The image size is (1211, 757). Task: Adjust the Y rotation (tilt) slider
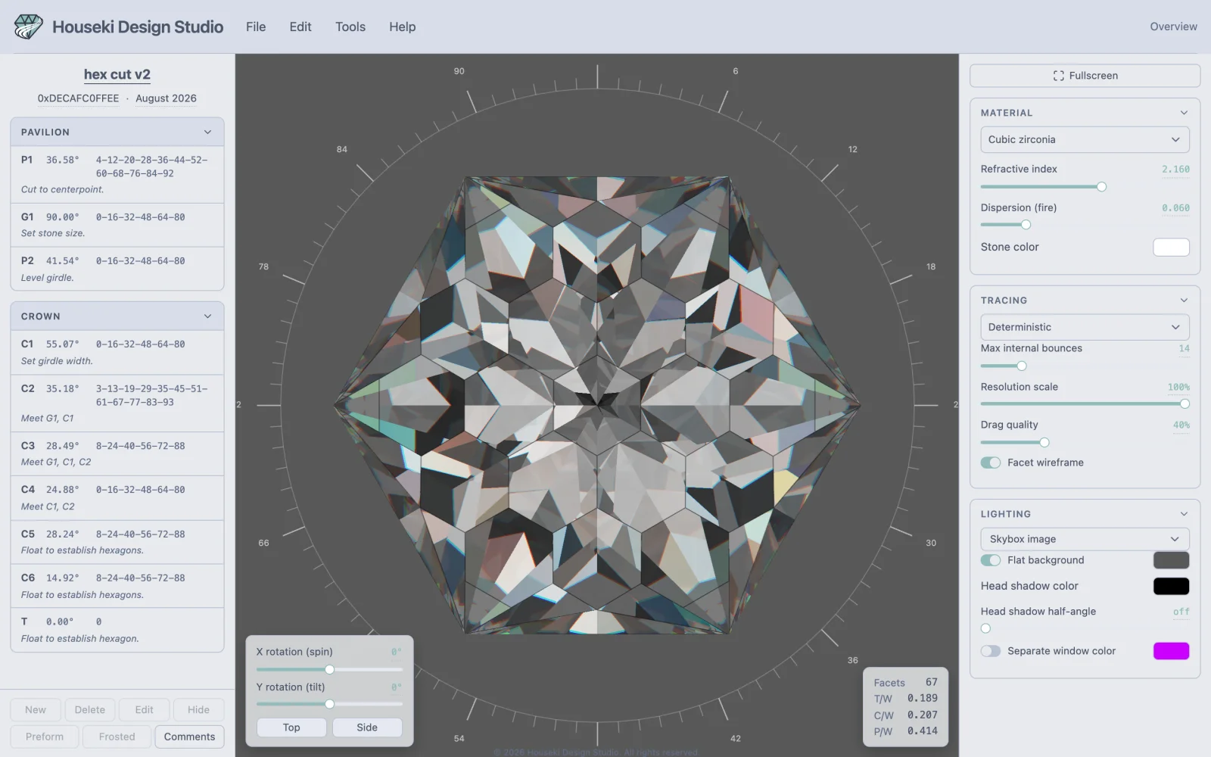329,704
